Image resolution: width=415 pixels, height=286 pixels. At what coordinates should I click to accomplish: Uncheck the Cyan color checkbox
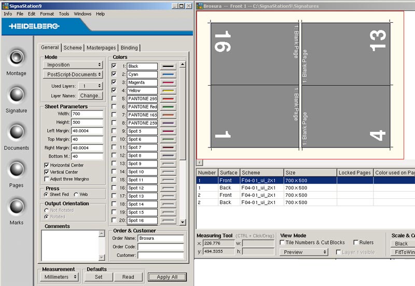click(x=114, y=74)
